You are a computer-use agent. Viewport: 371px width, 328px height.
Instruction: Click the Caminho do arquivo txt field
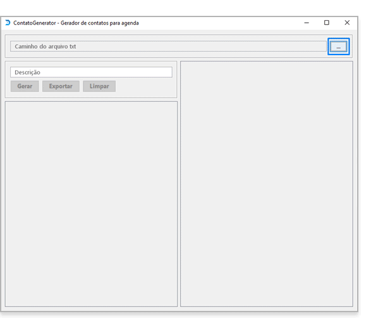click(168, 46)
